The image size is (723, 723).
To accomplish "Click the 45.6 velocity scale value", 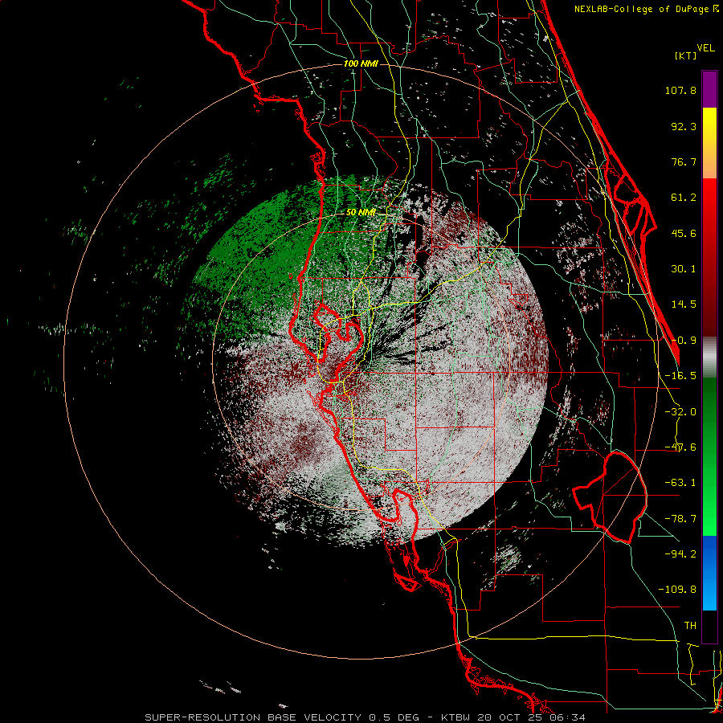I will (684, 233).
